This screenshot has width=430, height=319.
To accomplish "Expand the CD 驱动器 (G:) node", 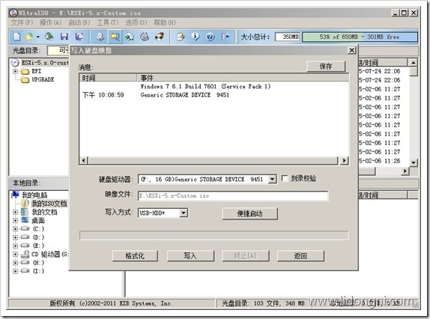I will (x=16, y=254).
